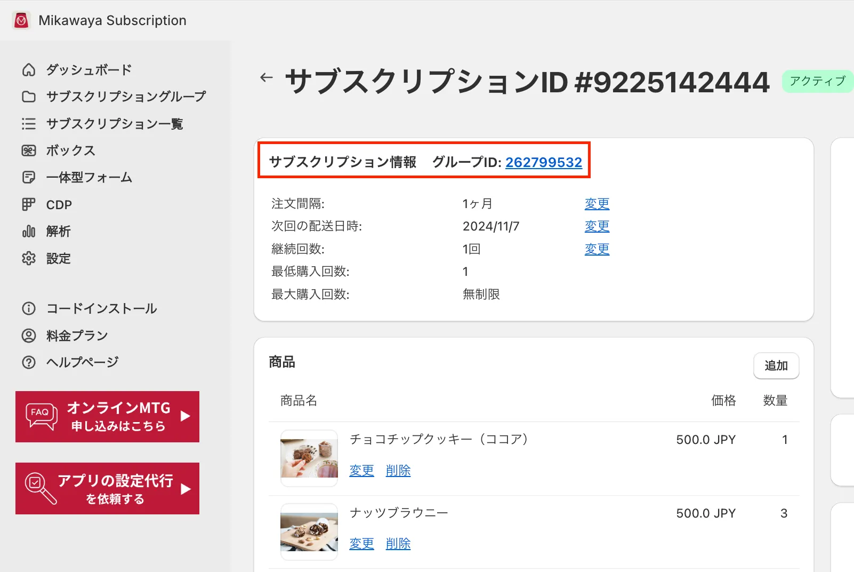
Task: Click the box (ボックス) sidebar icon
Action: click(x=29, y=150)
